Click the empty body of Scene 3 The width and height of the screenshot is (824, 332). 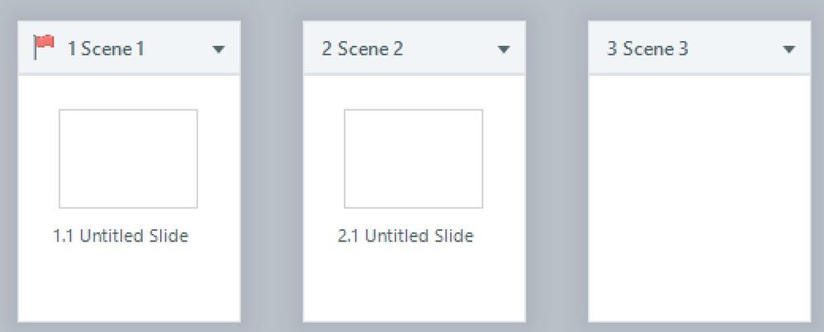pos(699,198)
